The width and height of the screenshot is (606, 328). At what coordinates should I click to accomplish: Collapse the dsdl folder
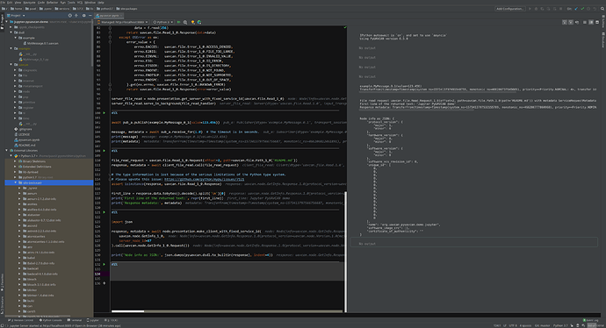point(11,32)
